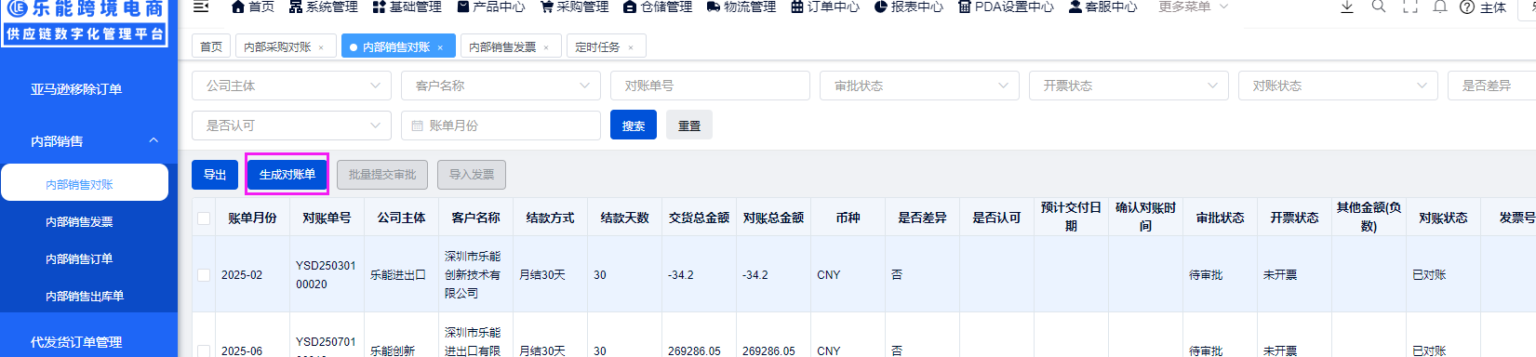Focus the 对账单号 input field
This screenshot has height=357, width=1536.
(710, 86)
